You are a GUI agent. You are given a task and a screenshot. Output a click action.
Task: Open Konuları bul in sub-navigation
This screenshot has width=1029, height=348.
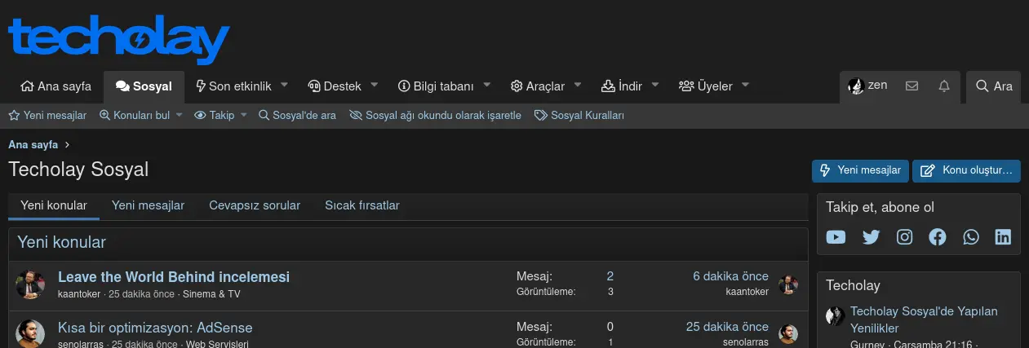135,115
